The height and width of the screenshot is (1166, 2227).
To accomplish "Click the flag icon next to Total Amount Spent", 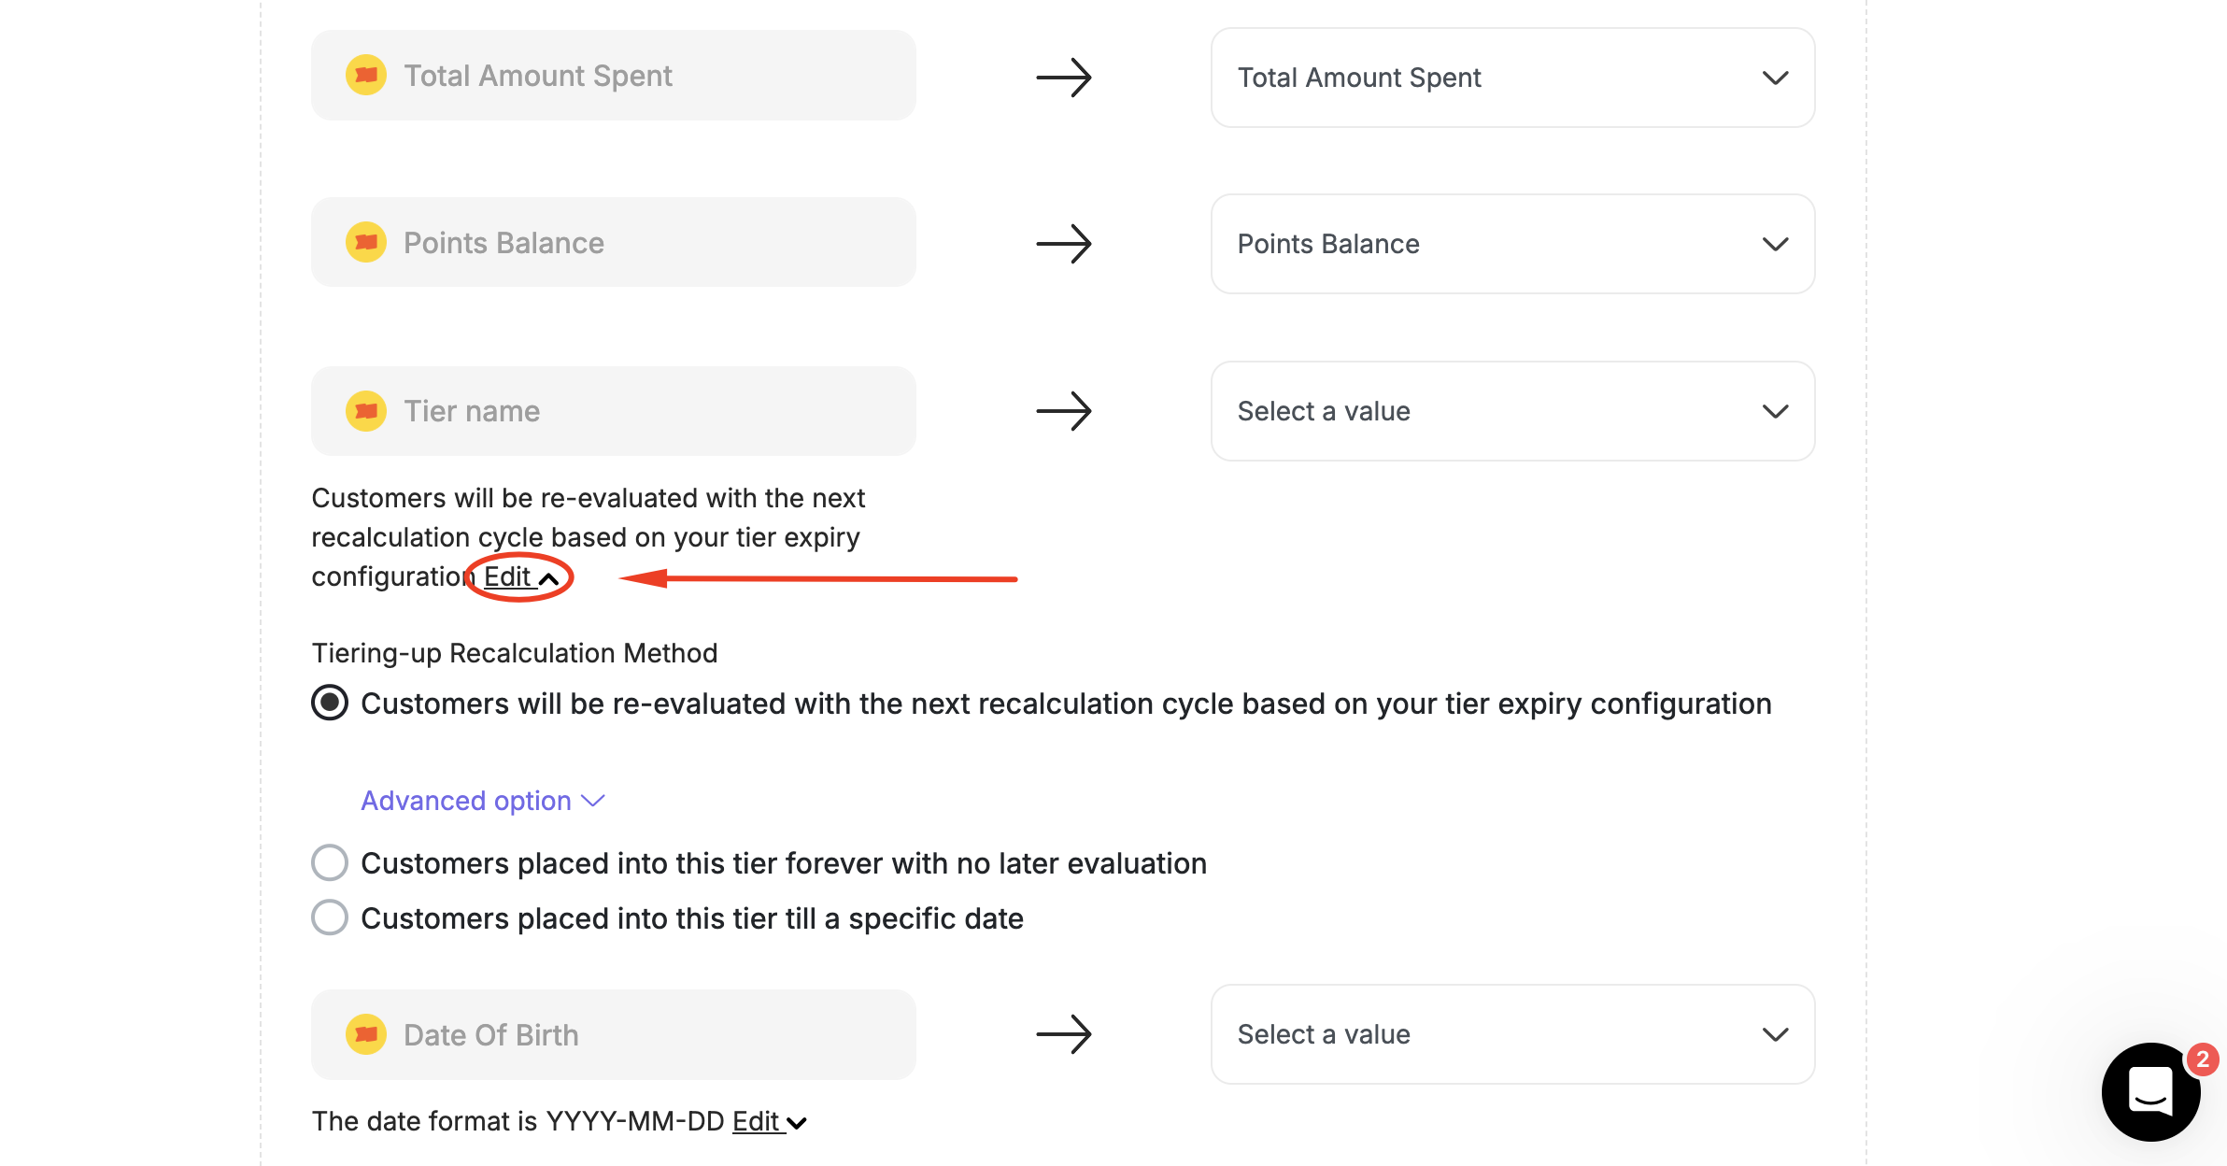I will pyautogui.click(x=368, y=75).
